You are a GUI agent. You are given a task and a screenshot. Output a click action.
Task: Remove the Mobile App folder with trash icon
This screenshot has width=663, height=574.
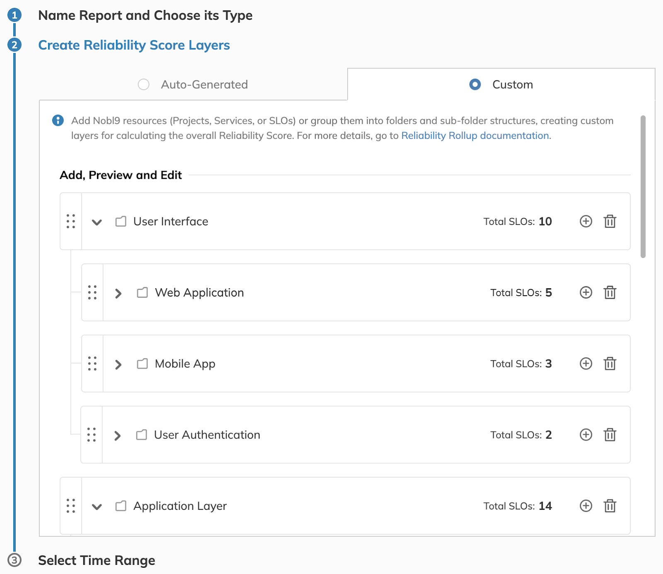click(610, 364)
